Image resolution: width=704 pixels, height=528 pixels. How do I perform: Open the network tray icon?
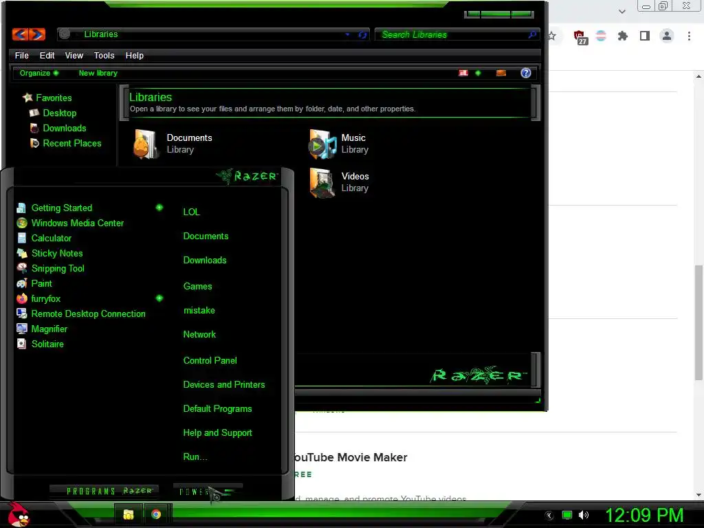coord(567,516)
